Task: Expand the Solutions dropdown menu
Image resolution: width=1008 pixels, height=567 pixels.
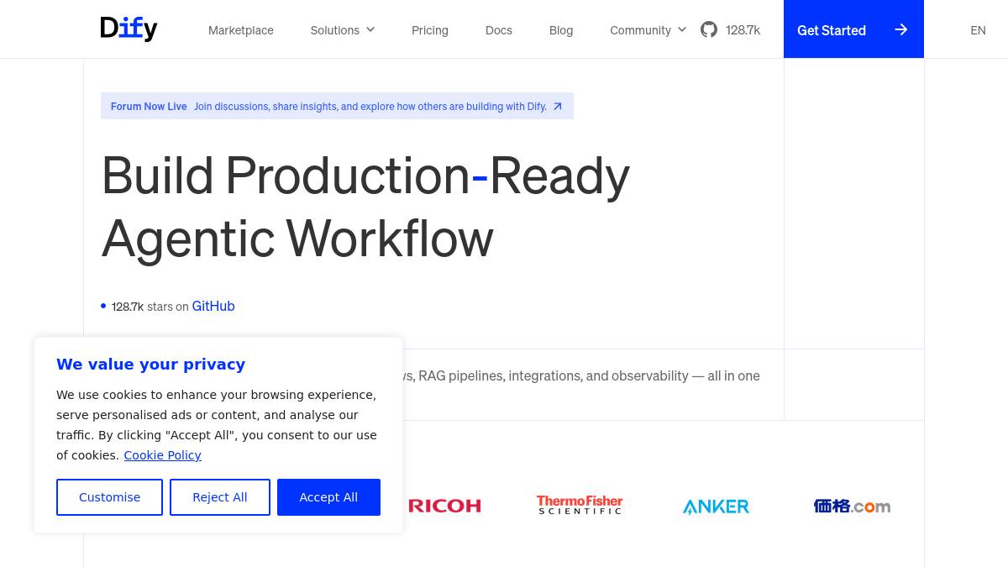Action: [x=343, y=30]
